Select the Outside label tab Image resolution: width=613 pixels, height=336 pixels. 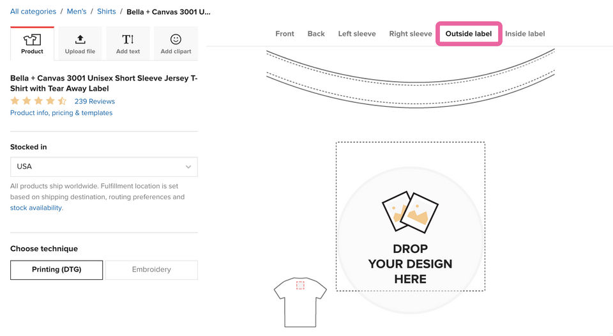[x=469, y=34]
